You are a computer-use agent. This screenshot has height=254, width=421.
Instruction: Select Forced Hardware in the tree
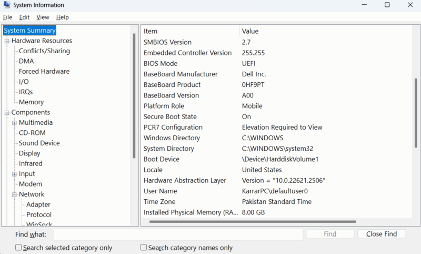[x=44, y=71]
